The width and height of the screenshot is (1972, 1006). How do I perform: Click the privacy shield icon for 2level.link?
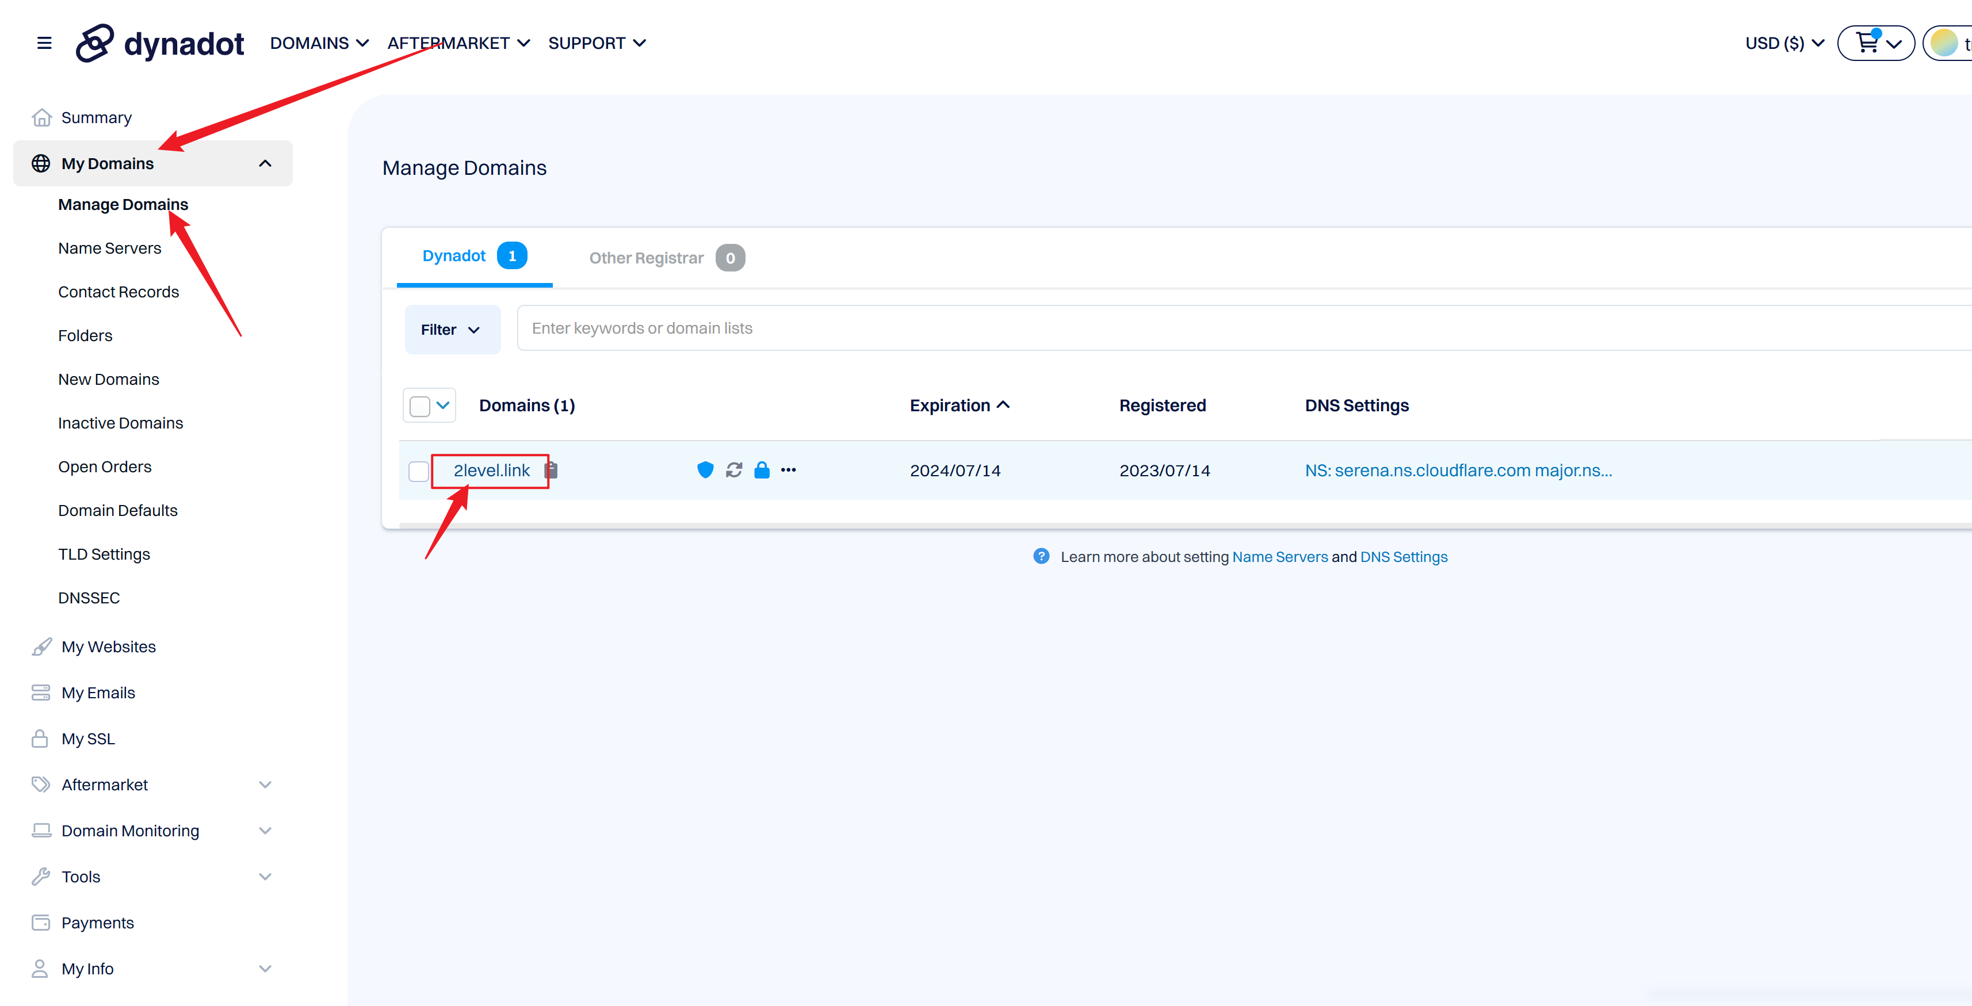tap(705, 470)
